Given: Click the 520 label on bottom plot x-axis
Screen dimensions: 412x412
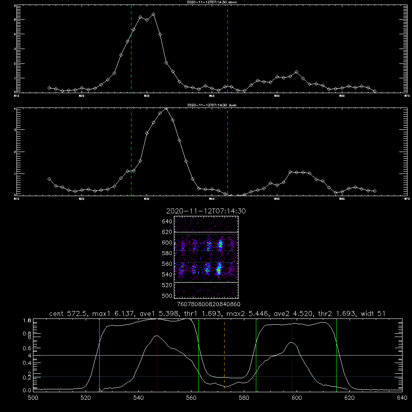Looking at the screenshot, I should coord(86,398).
